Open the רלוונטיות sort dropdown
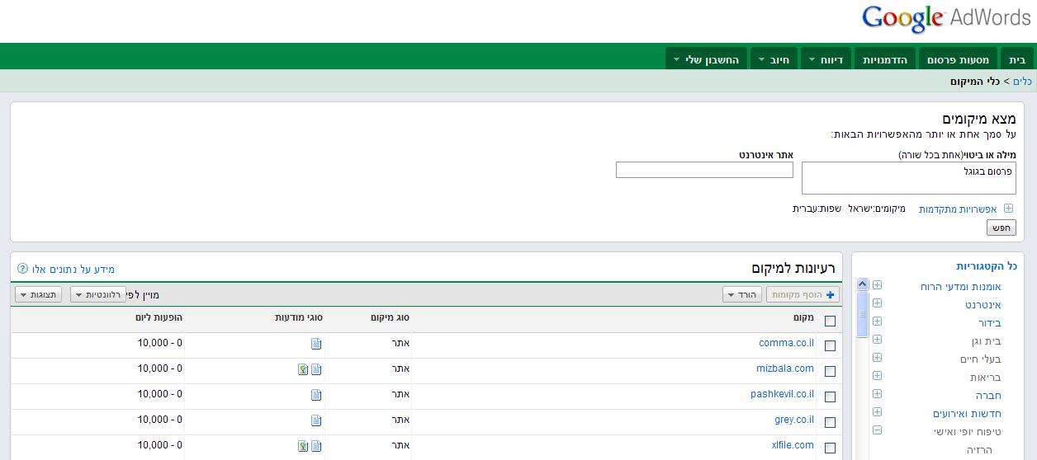 pyautogui.click(x=98, y=294)
